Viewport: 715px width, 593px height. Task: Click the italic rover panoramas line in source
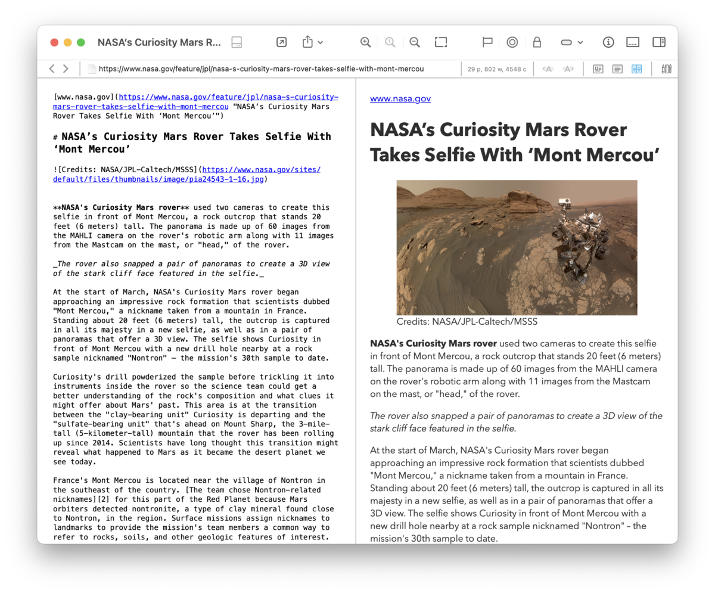(x=191, y=268)
